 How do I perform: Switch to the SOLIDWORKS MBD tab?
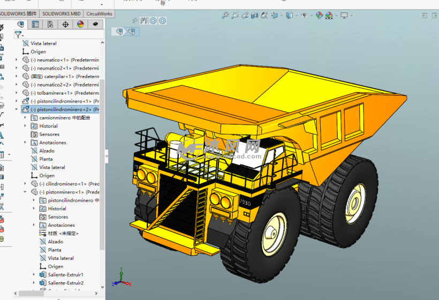pyautogui.click(x=61, y=14)
